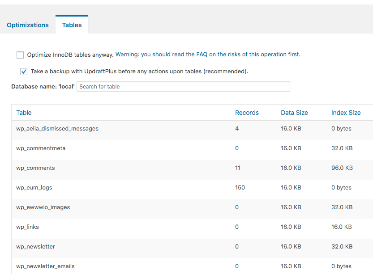
Task: Click the Search for table field
Action: point(183,87)
